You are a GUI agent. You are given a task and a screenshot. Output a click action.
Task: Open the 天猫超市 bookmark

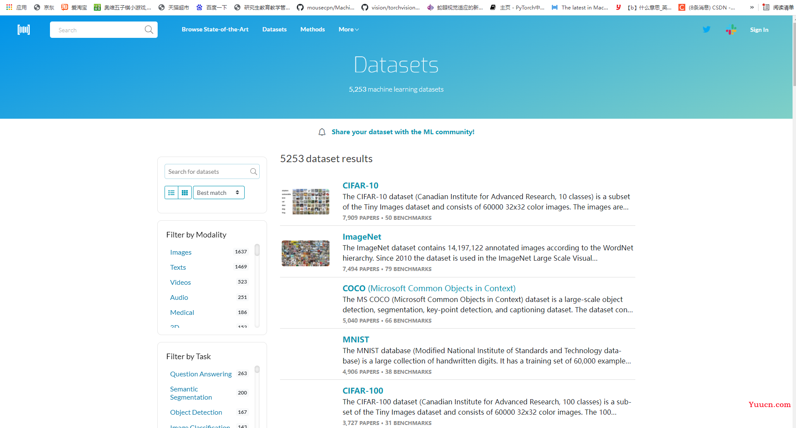[x=174, y=7]
